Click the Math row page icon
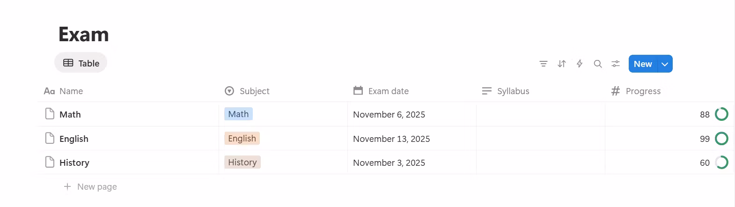735x207 pixels. tap(50, 114)
